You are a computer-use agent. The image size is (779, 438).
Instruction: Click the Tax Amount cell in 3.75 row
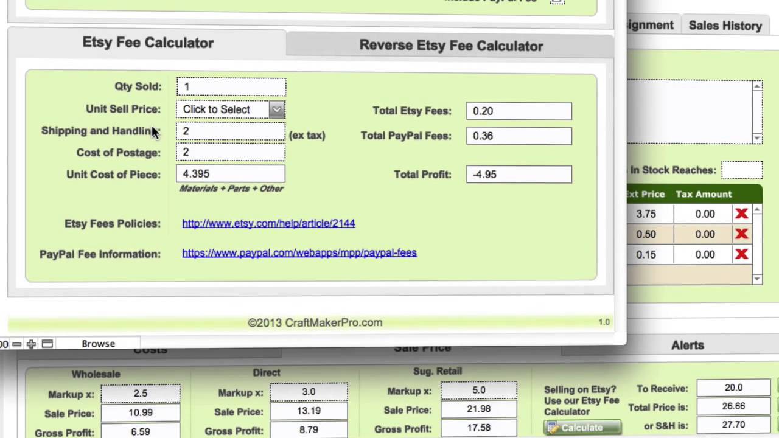(x=705, y=214)
